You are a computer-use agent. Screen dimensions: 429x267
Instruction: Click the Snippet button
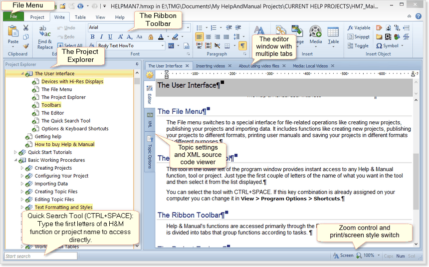point(359,36)
